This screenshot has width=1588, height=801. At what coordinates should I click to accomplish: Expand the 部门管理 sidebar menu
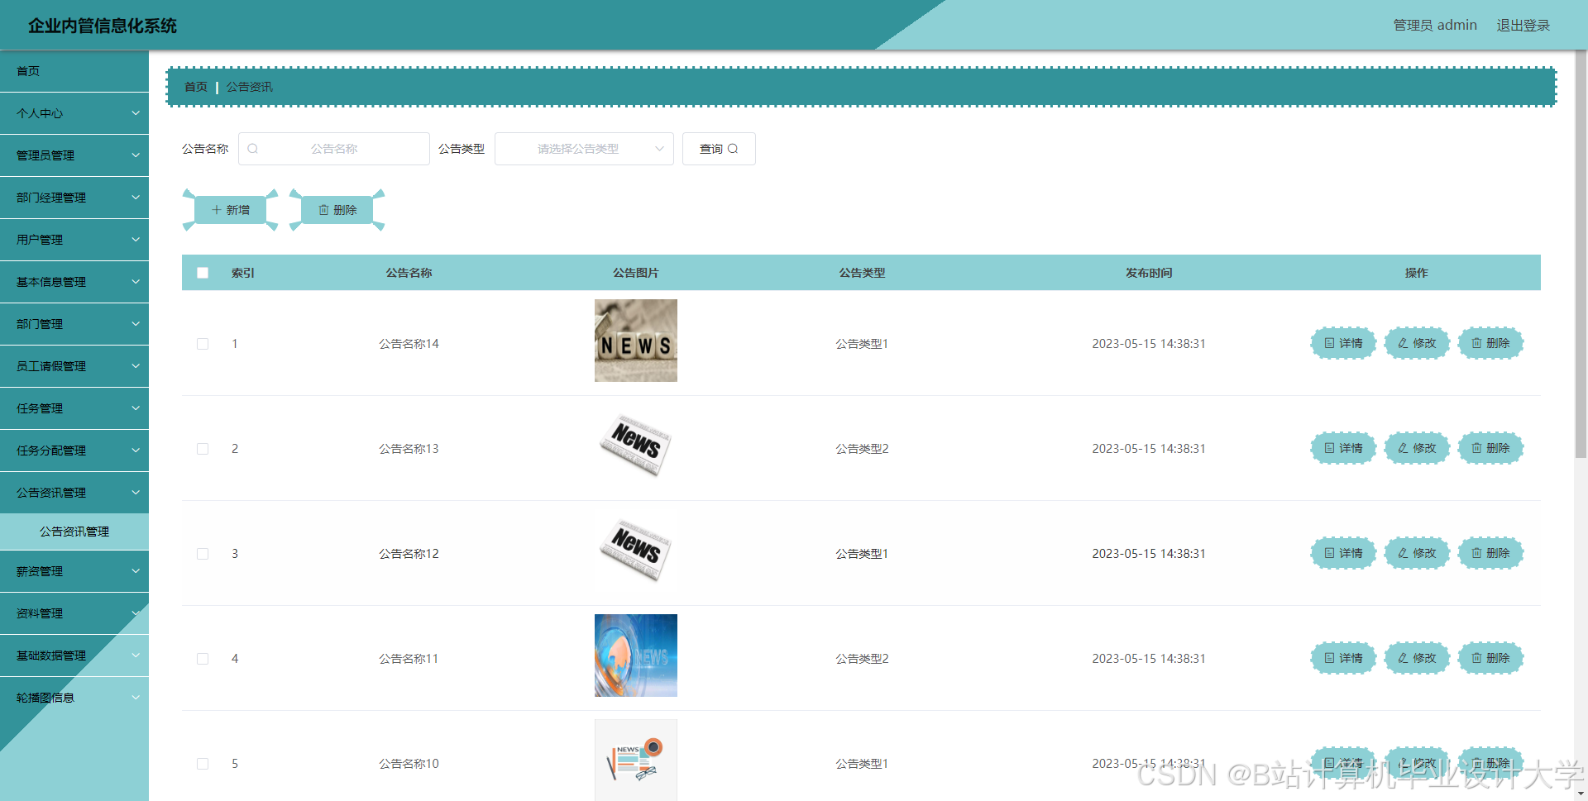[x=74, y=324]
